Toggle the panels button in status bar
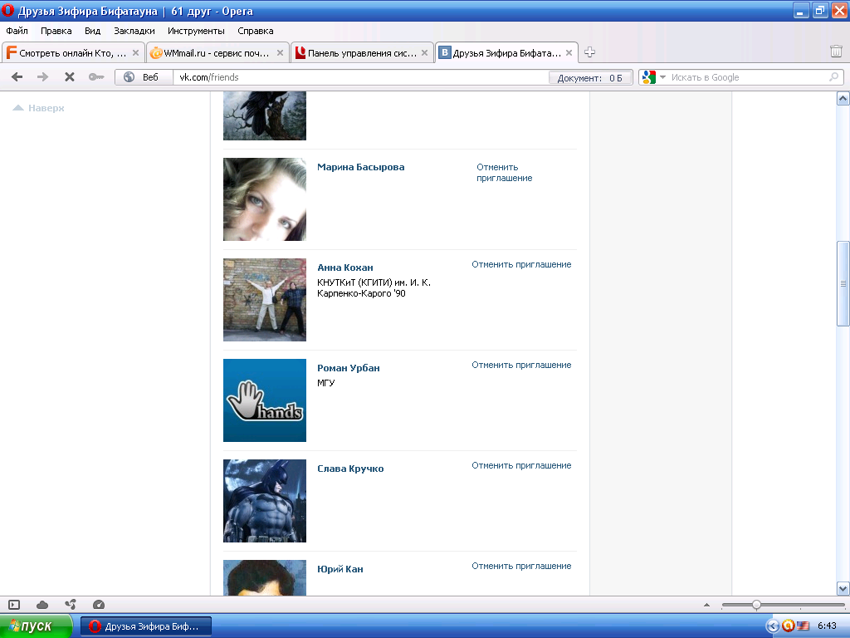Screen dimensions: 850x638 click(x=14, y=605)
